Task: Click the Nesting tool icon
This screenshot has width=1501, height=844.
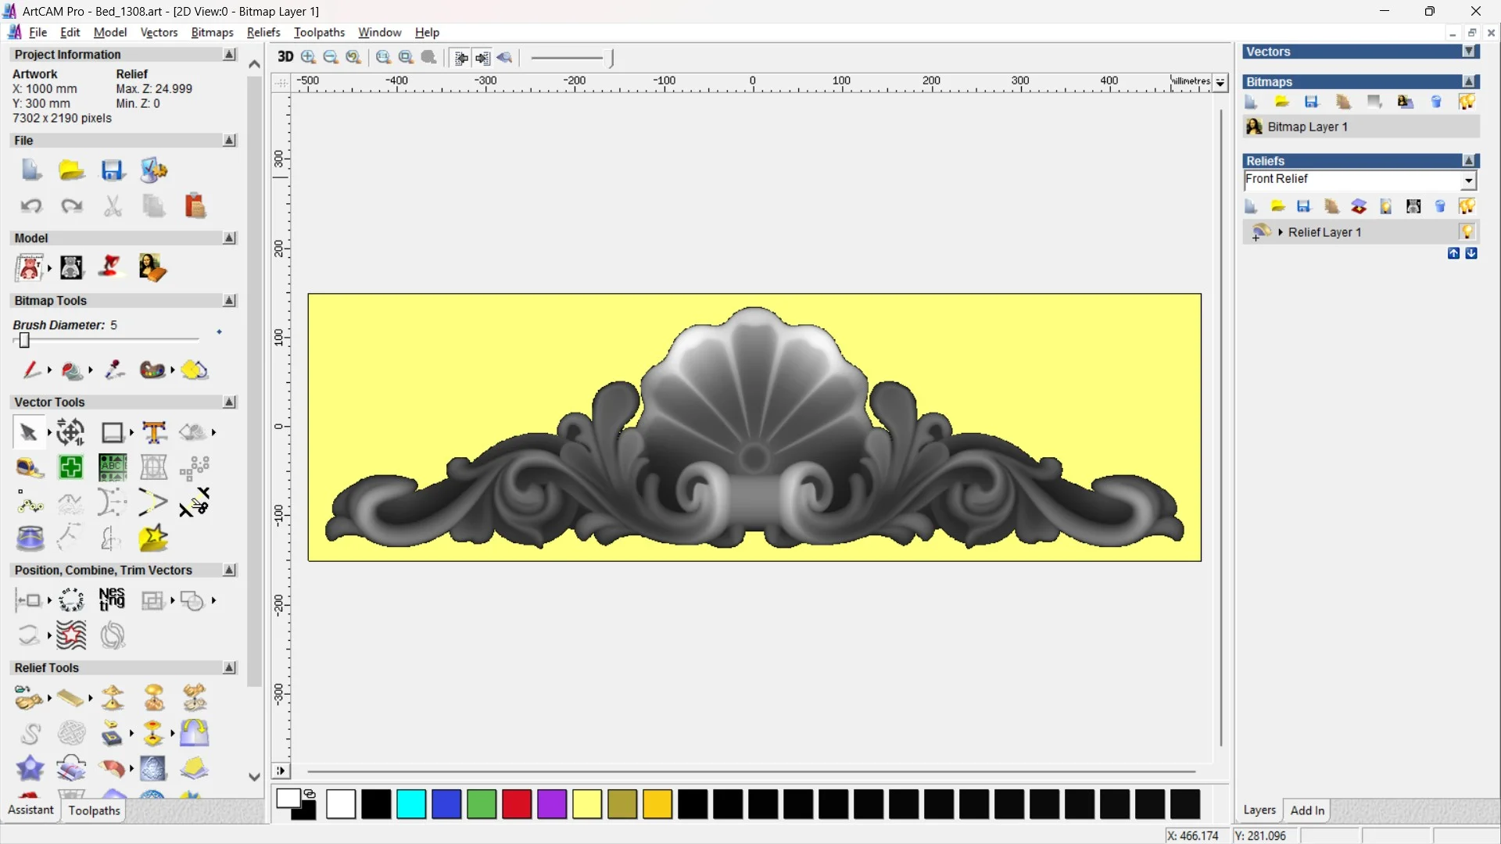Action: [112, 600]
